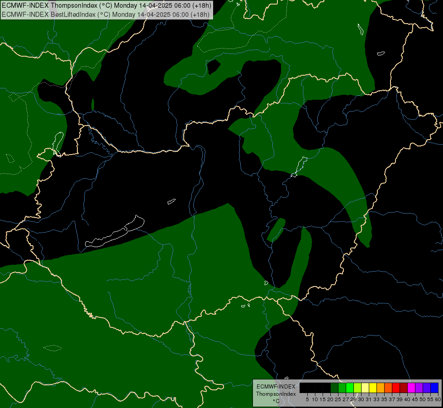Pick the black 15–20 legend swatch

tap(327, 388)
